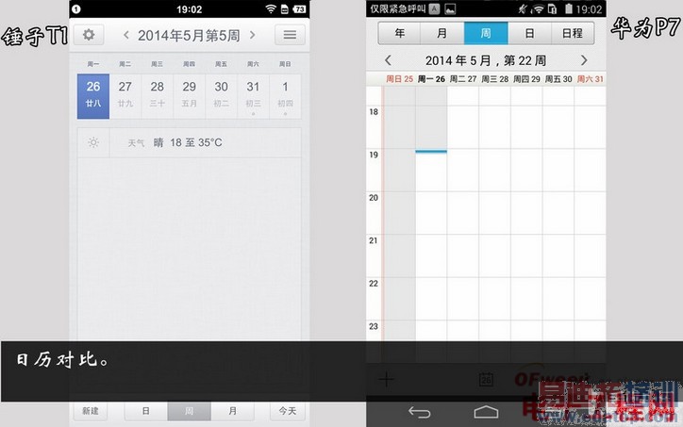Open weather entry 晴 18 至 35°C
Viewport: 683px width, 427px height.
point(189,142)
